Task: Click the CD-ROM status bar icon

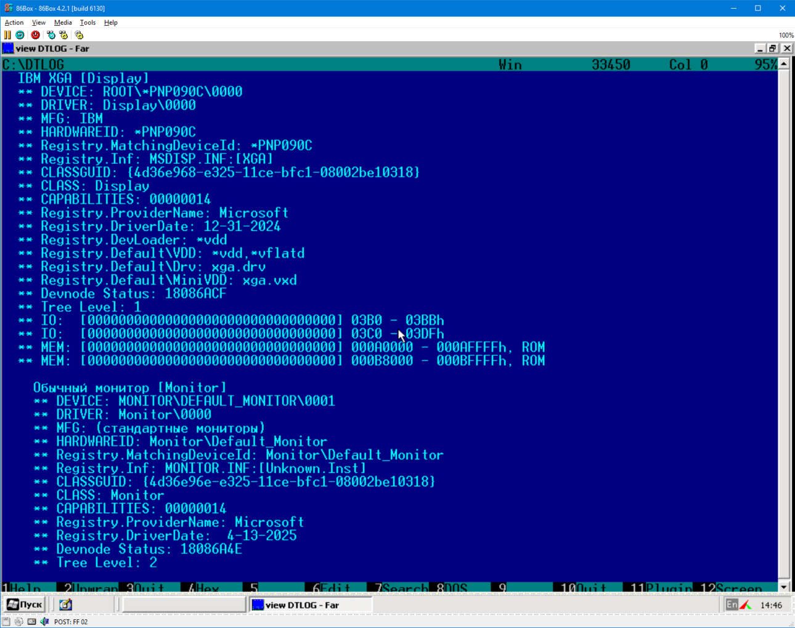Action: 19,622
